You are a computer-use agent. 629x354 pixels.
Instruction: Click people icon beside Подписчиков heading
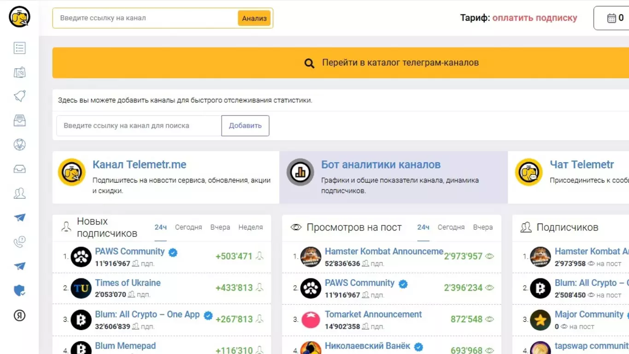(526, 227)
